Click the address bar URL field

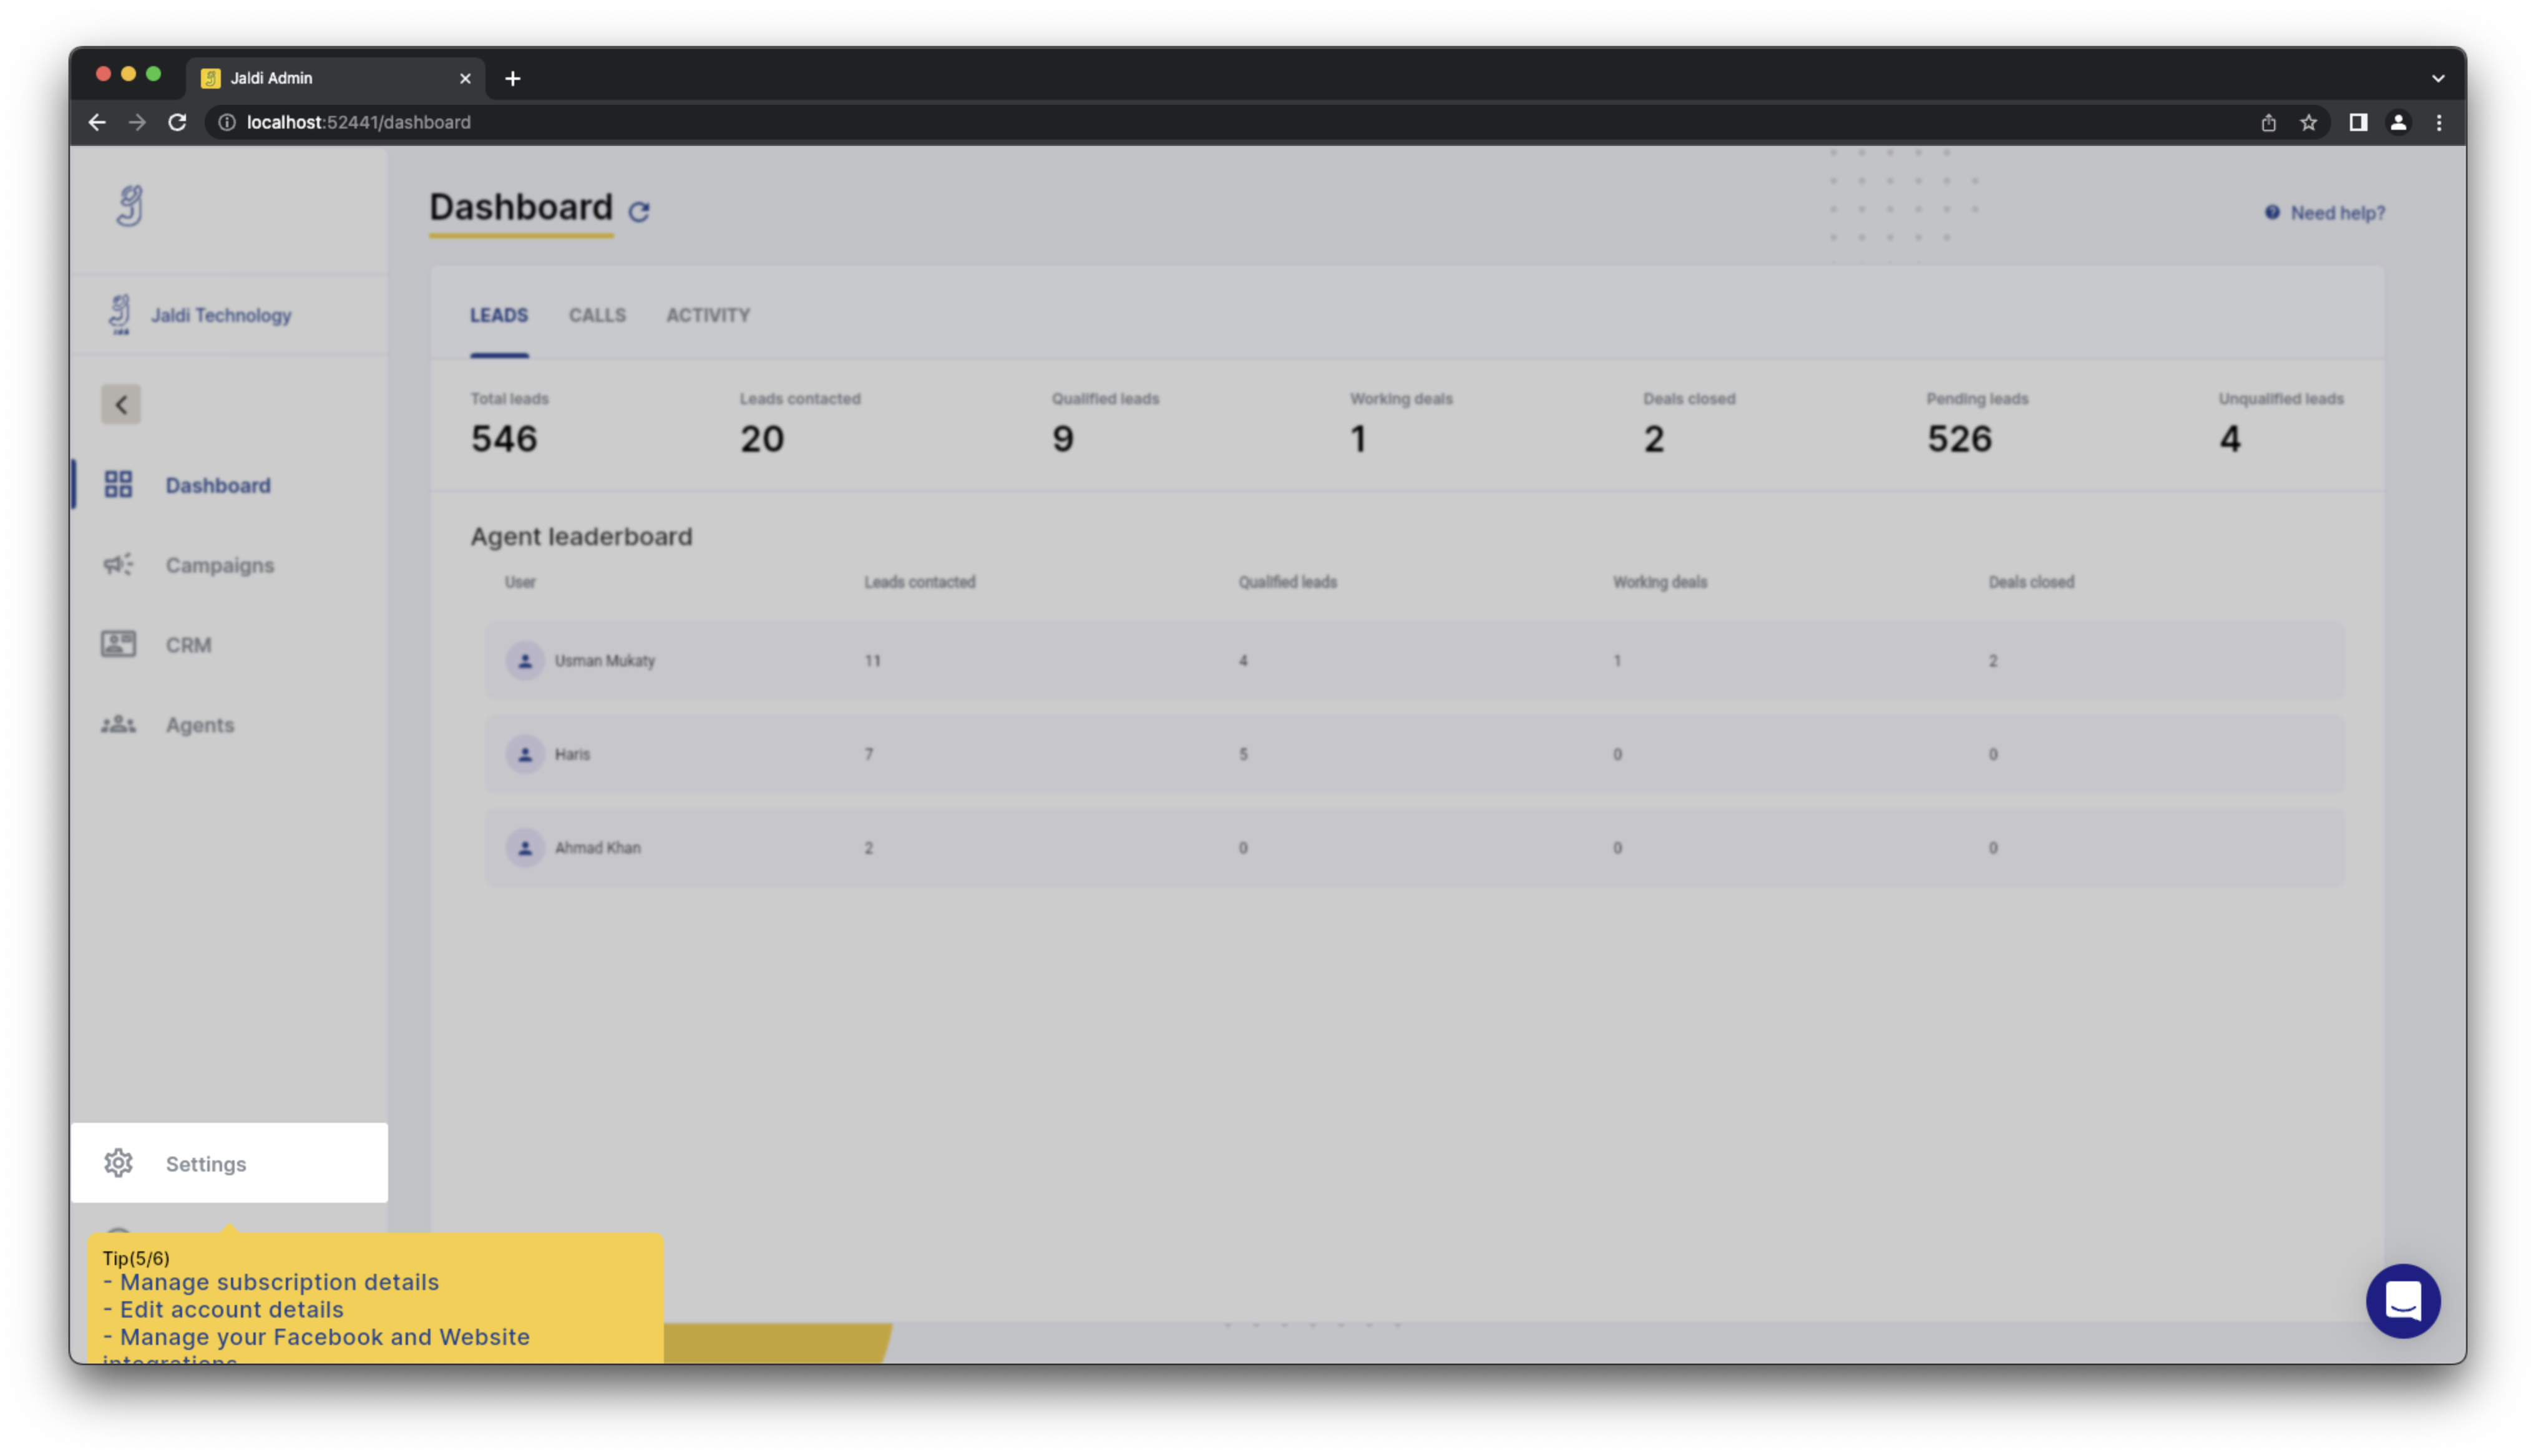[357, 122]
